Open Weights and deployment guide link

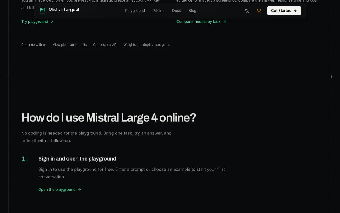tap(147, 45)
